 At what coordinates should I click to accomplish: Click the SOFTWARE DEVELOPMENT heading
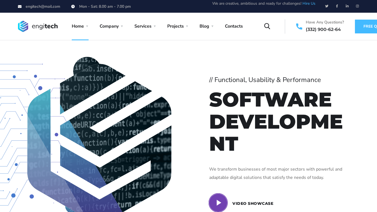coord(276,121)
